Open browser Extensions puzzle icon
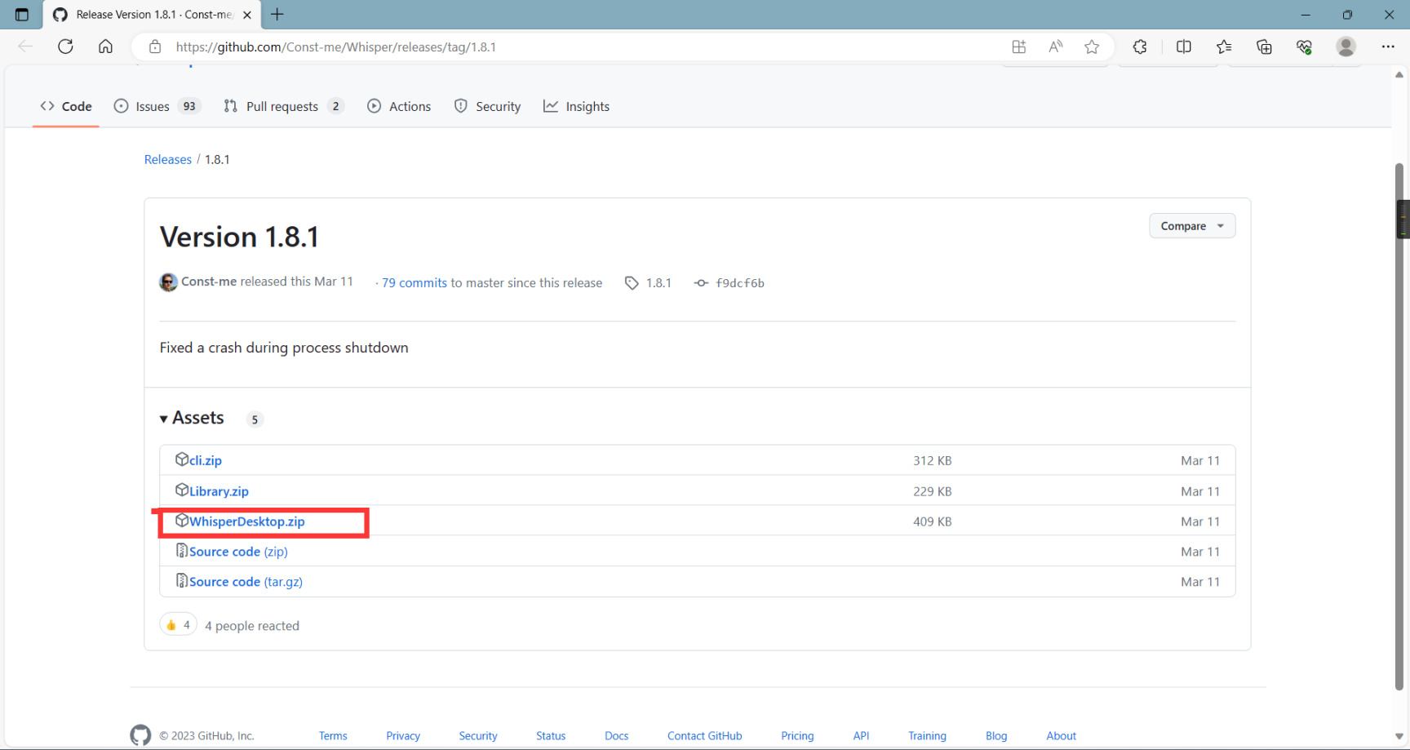The image size is (1410, 750). tap(1140, 47)
